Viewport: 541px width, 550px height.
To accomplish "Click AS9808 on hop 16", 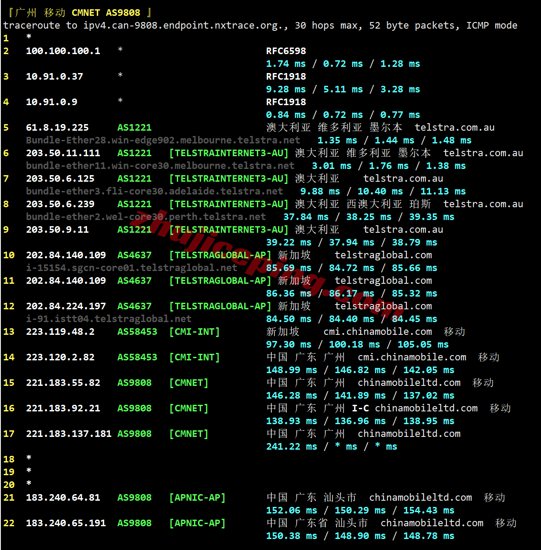I will (135, 408).
